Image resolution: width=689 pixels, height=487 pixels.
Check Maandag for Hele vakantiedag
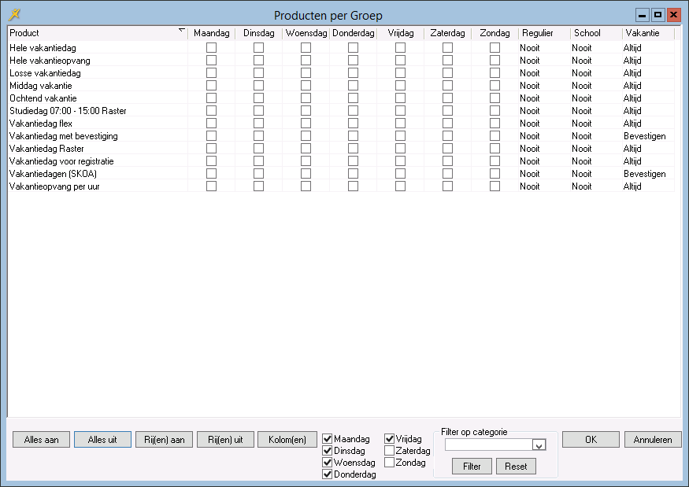211,48
